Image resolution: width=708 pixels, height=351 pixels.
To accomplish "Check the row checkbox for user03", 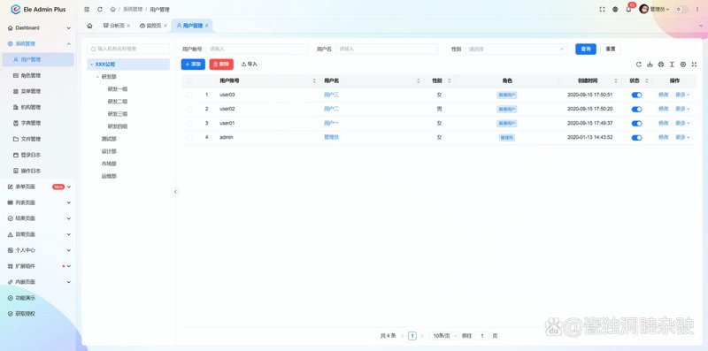I will pyautogui.click(x=189, y=95).
